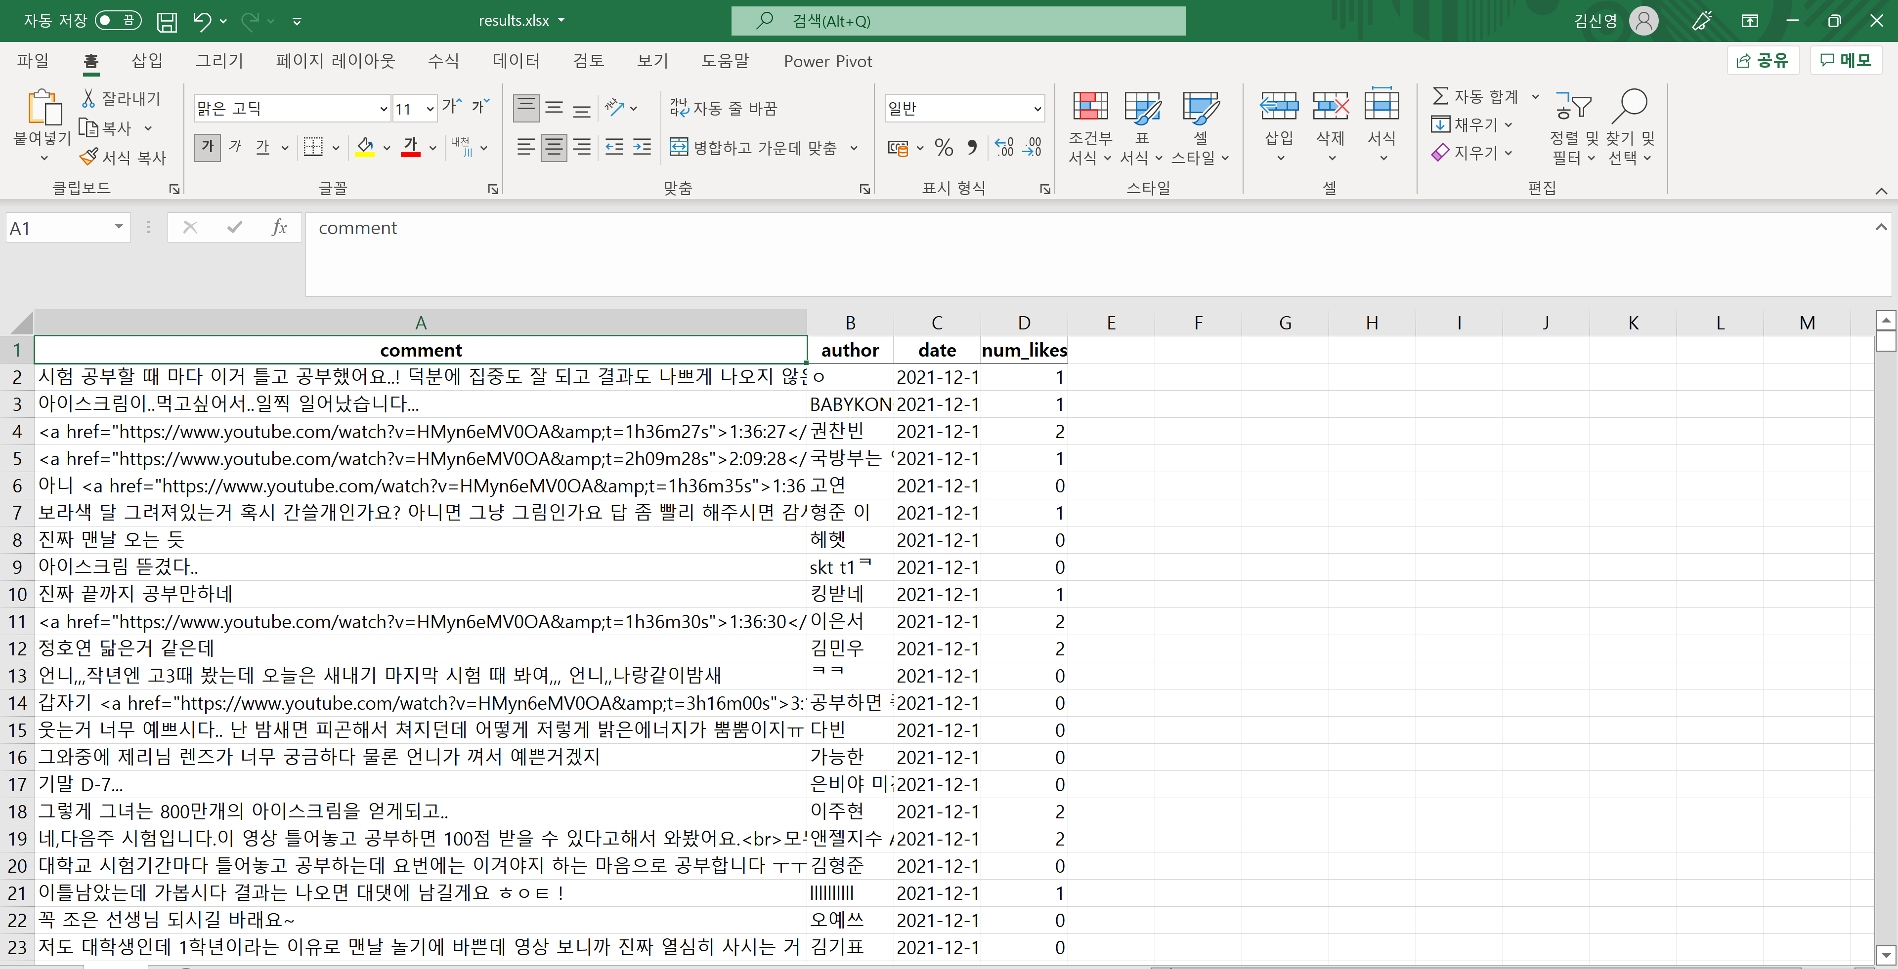Viewport: 1898px width, 969px height.
Task: Open the 데이터 ribbon tab
Action: coord(516,61)
